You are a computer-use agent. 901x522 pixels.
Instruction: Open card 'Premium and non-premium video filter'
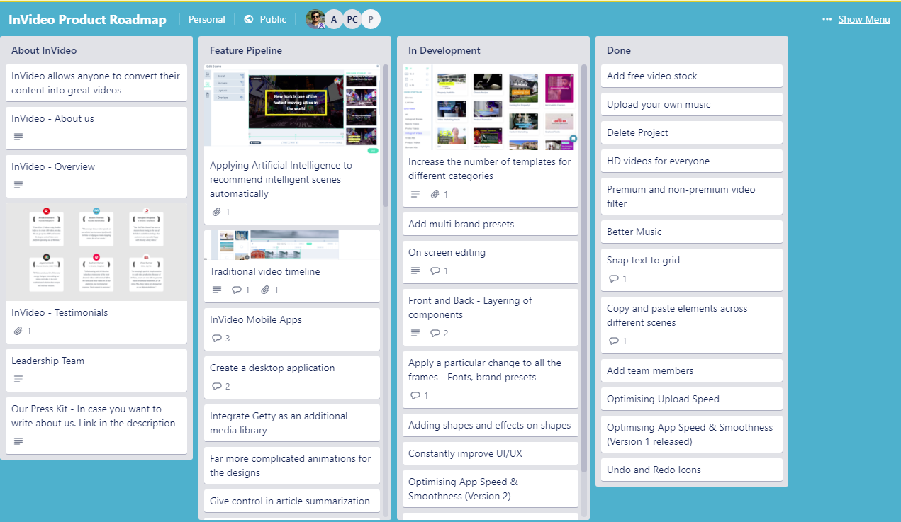pos(692,196)
